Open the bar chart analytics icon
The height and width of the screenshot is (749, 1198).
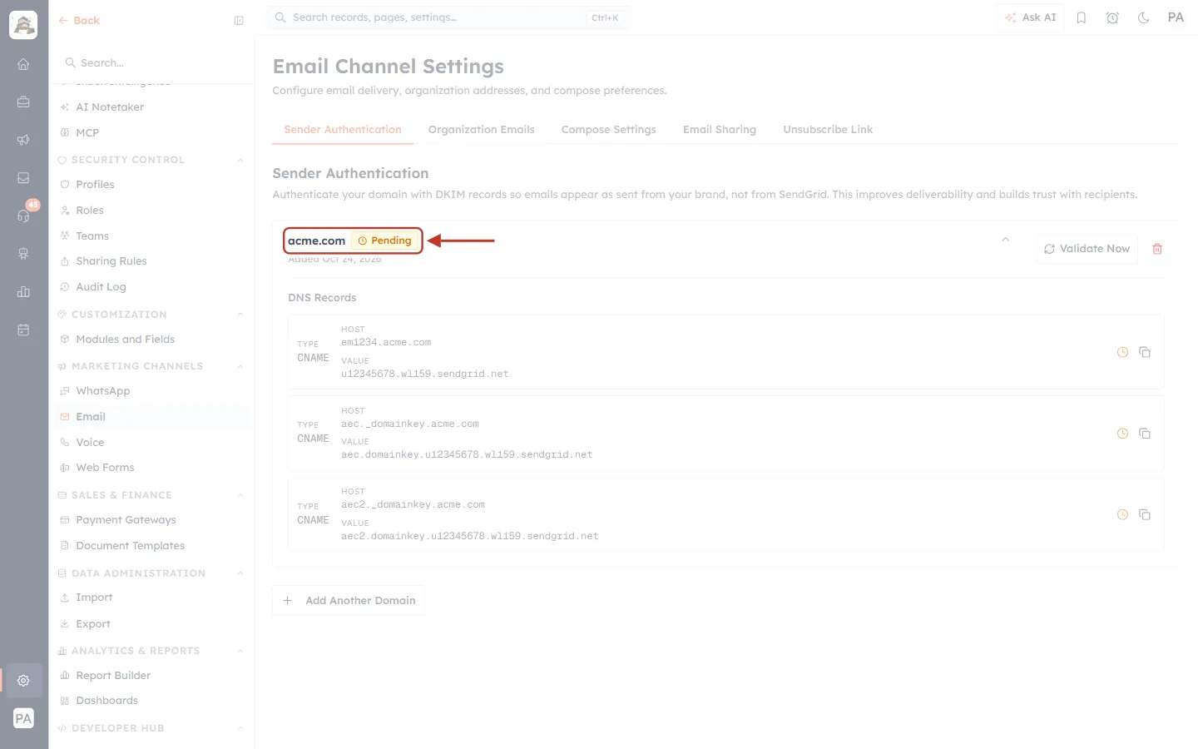click(x=23, y=291)
